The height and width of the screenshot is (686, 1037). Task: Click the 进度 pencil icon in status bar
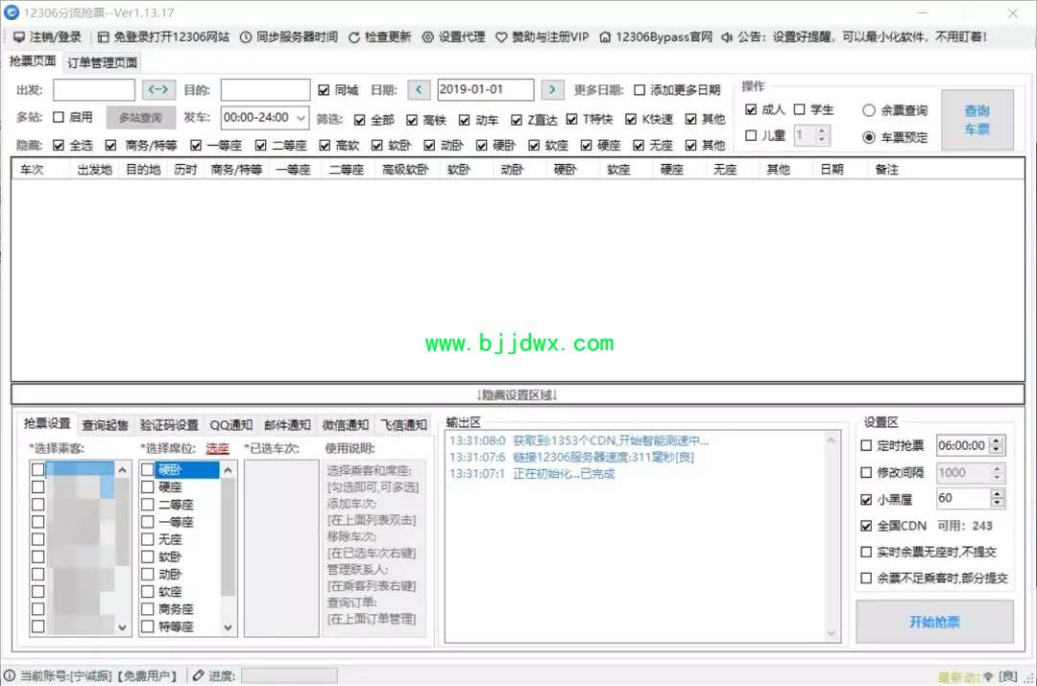click(x=199, y=675)
